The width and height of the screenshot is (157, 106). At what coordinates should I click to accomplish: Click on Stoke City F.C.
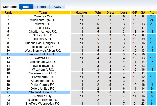pyautogui.click(x=43, y=35)
